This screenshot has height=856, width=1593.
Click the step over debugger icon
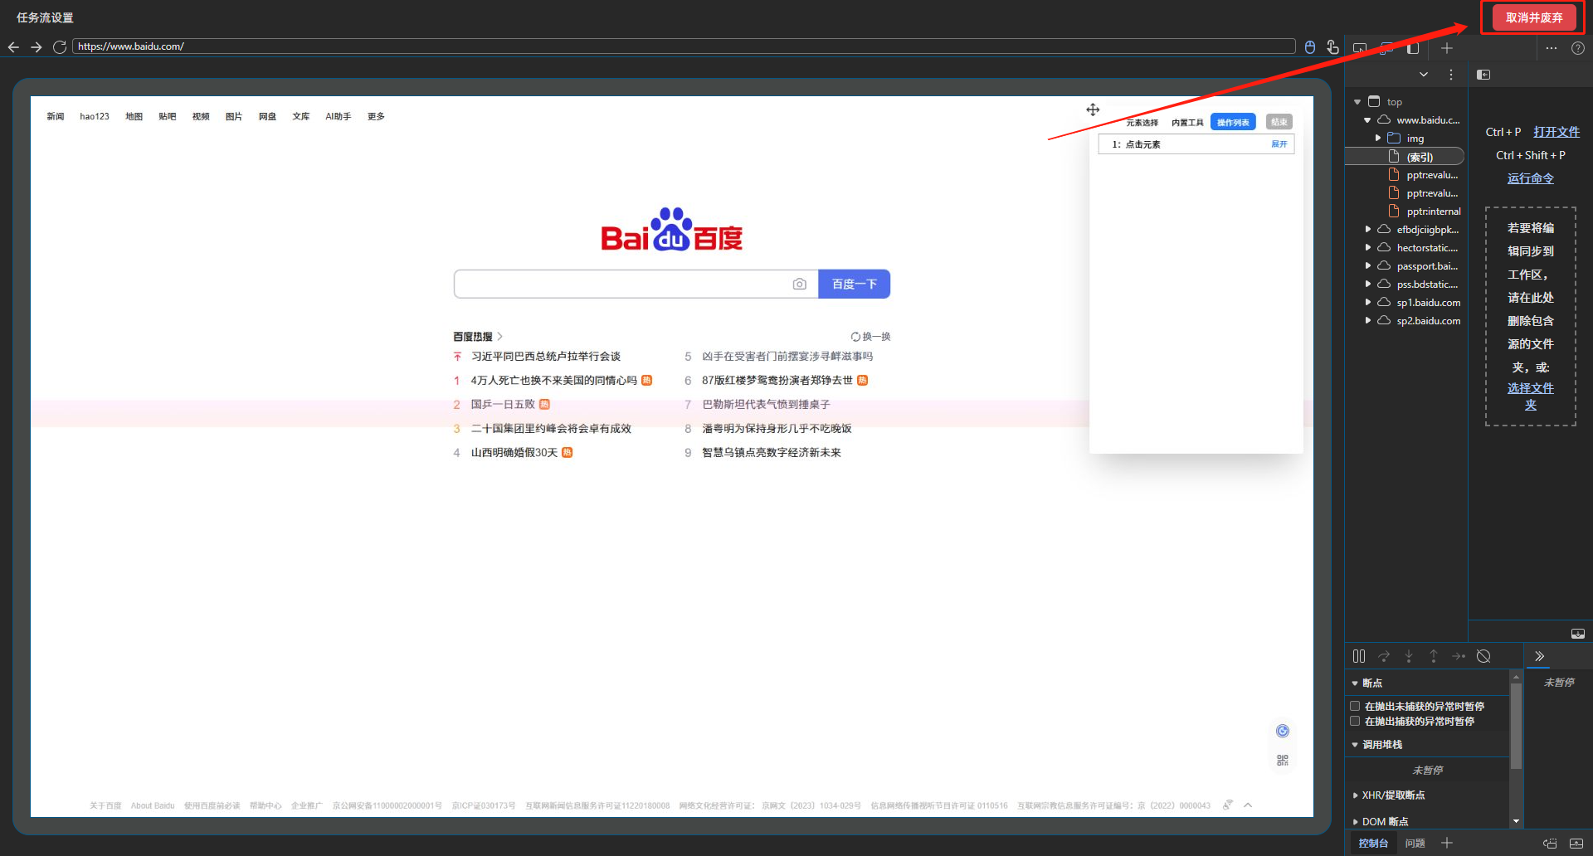(1384, 656)
